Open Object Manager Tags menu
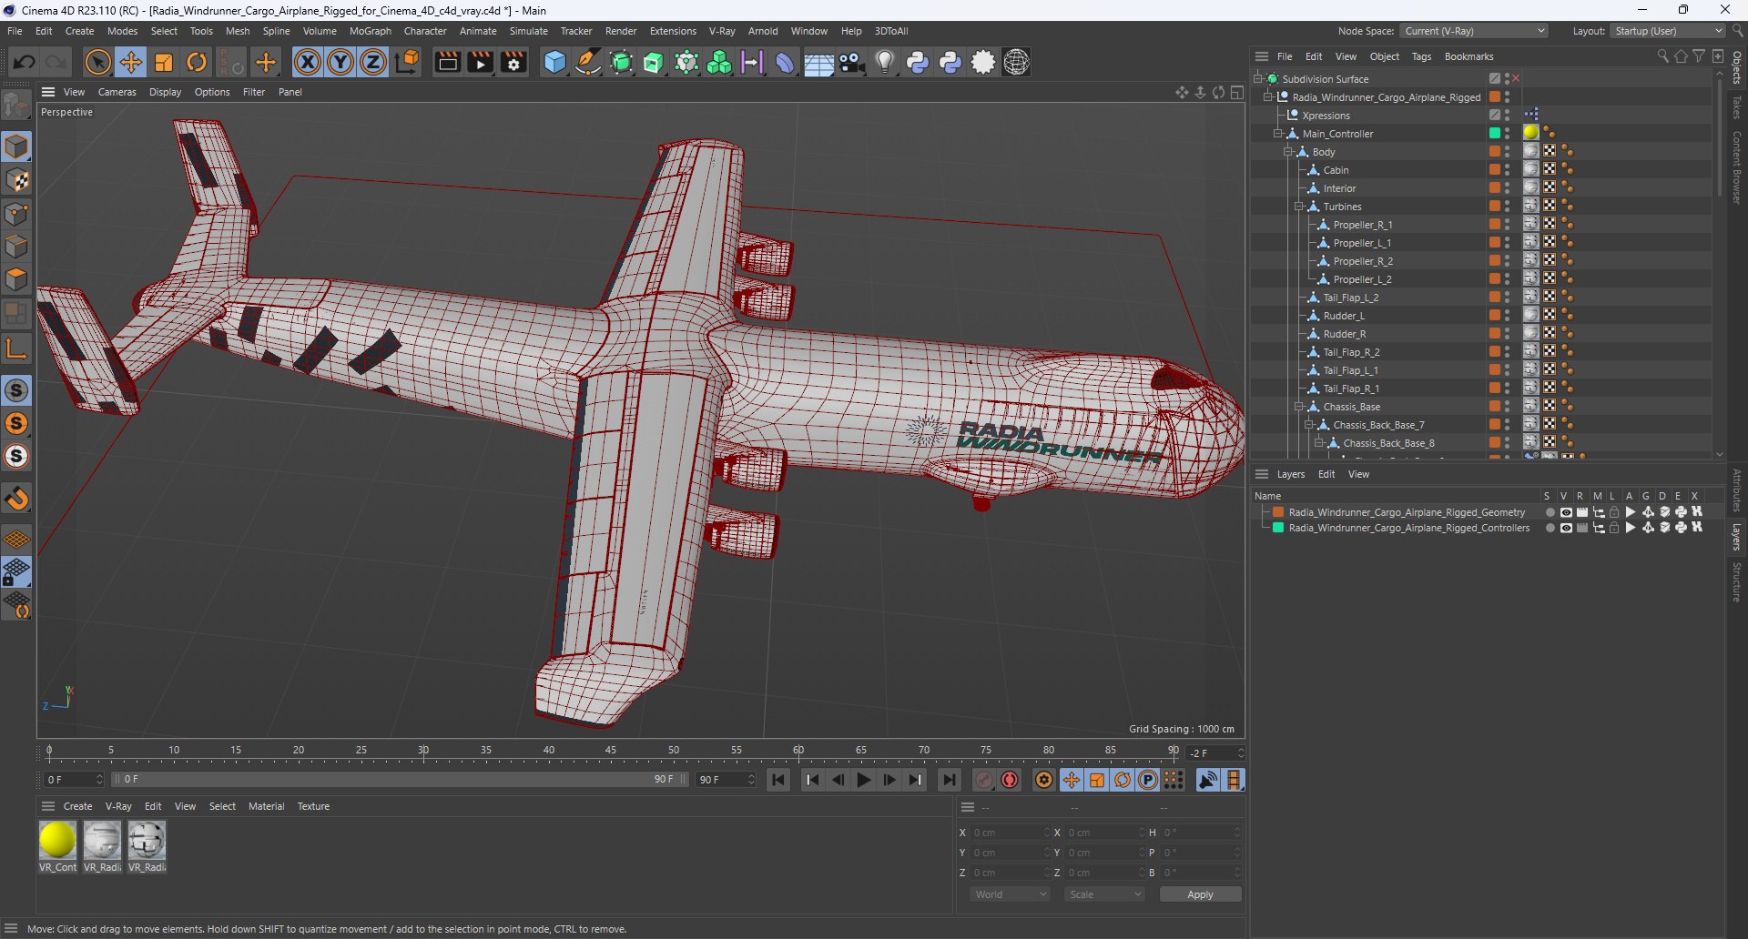The image size is (1748, 939). pos(1421,56)
